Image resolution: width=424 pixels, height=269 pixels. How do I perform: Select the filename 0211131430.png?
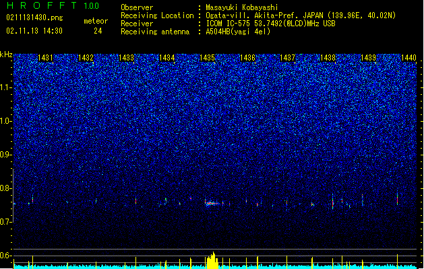click(x=34, y=18)
